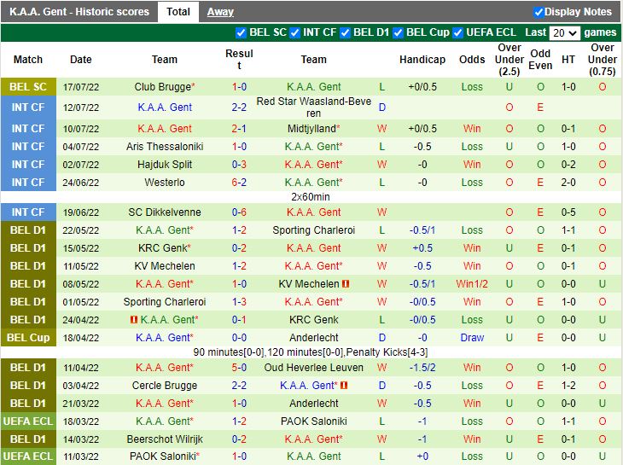Open Aris Thessaloniki team link
Screen dimensions: 623x465
tap(165, 147)
